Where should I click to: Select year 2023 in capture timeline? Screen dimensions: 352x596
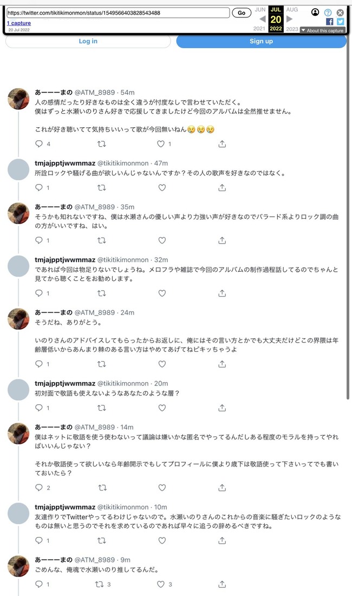coord(292,28)
